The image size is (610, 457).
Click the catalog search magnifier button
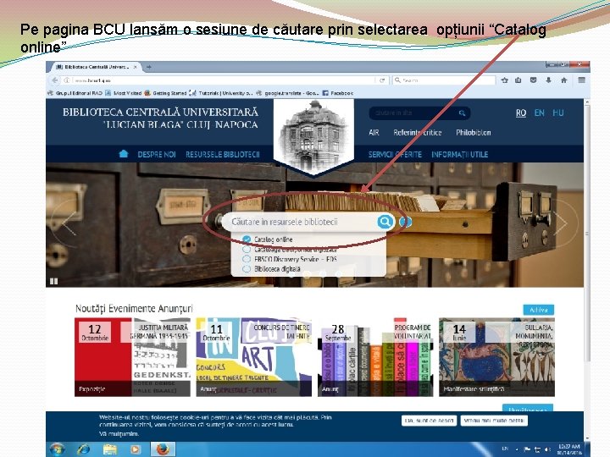coord(385,222)
